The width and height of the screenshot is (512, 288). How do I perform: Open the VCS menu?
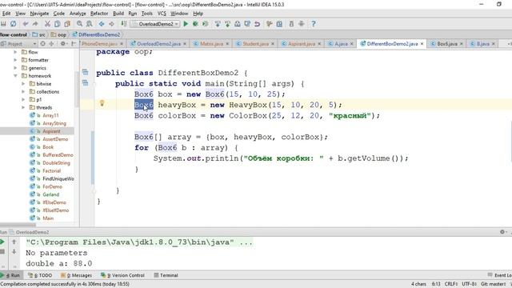pyautogui.click(x=162, y=14)
